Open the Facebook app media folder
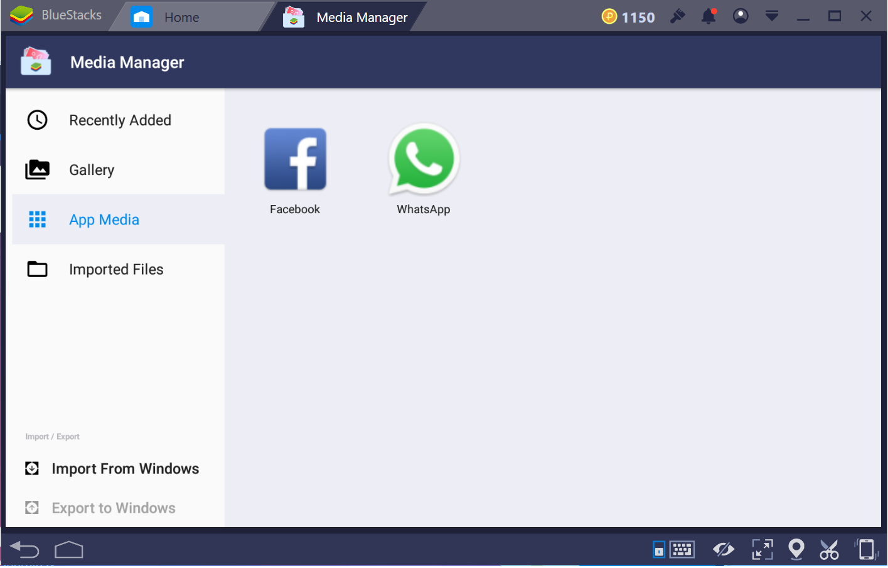The height and width of the screenshot is (568, 888). coord(295,159)
